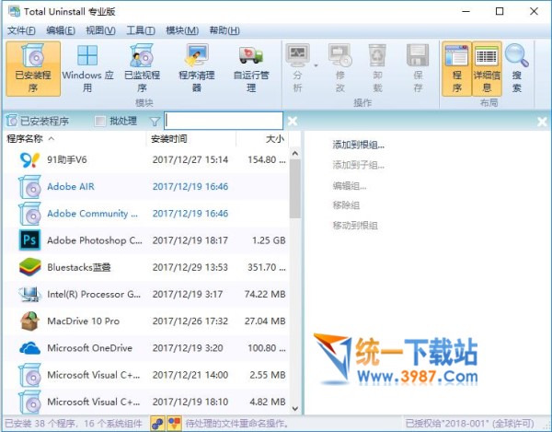Screen dimensions: 552x432
Task: Click the 1.25 GB size cell
Action: (269, 240)
